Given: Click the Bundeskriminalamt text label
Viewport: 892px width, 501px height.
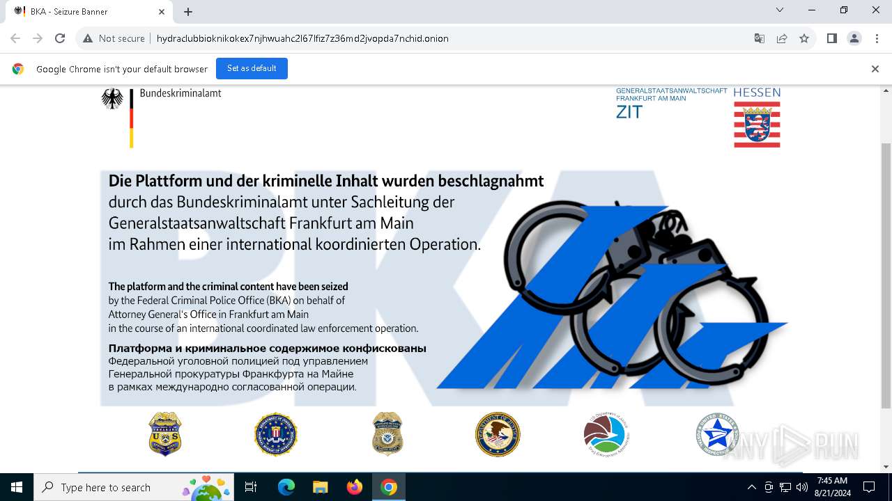Looking at the screenshot, I should click(180, 93).
